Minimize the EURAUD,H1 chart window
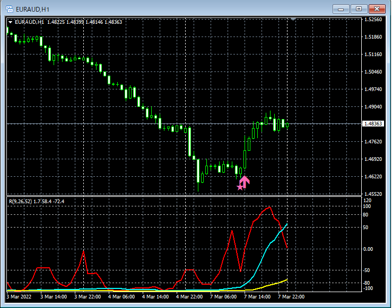392x308 pixels. 341,9
